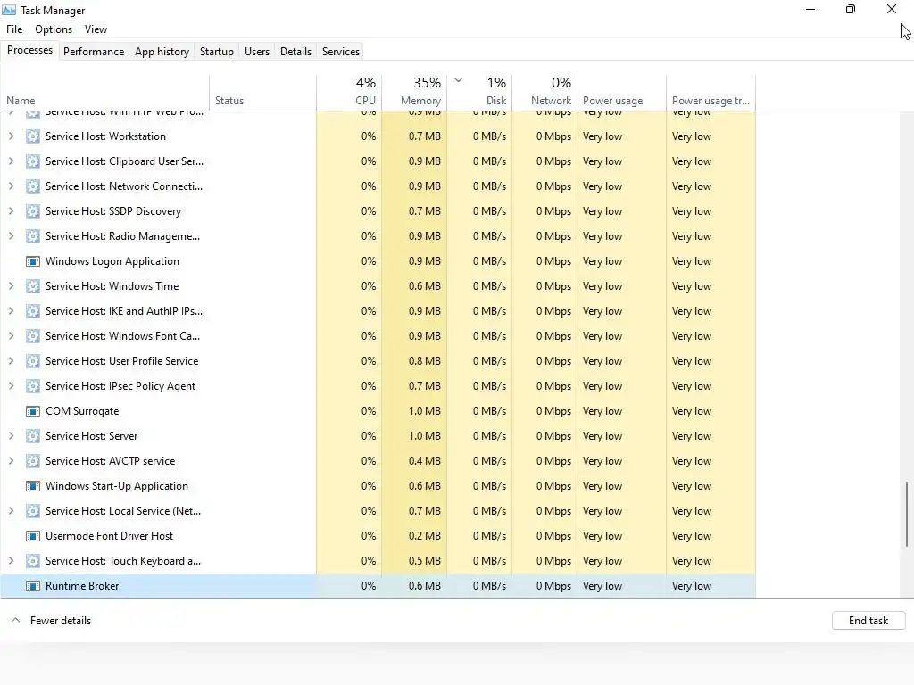Select the COM Surrogate process name
914x685 pixels.
(x=82, y=411)
